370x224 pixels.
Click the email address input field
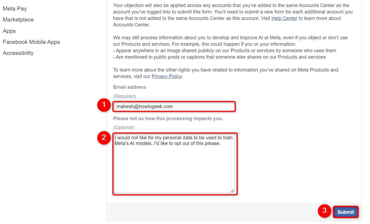174,106
